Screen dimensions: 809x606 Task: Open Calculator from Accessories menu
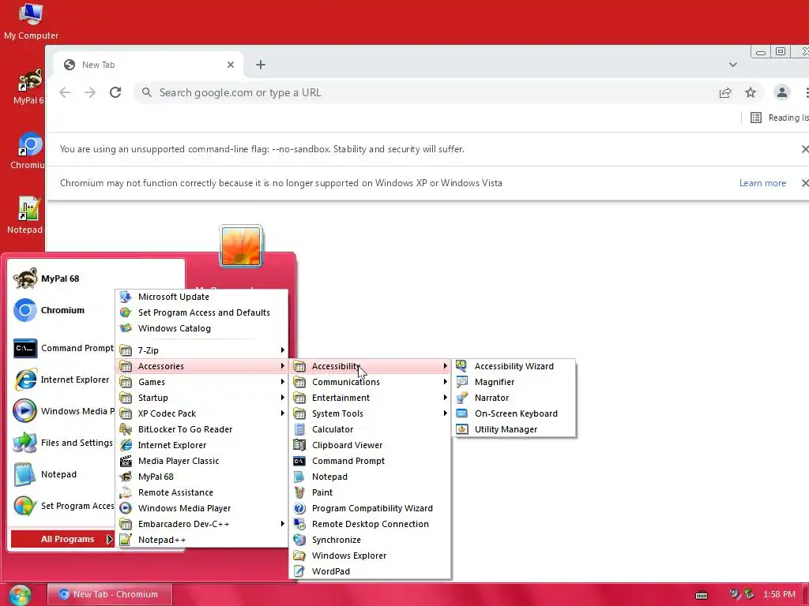click(370, 429)
